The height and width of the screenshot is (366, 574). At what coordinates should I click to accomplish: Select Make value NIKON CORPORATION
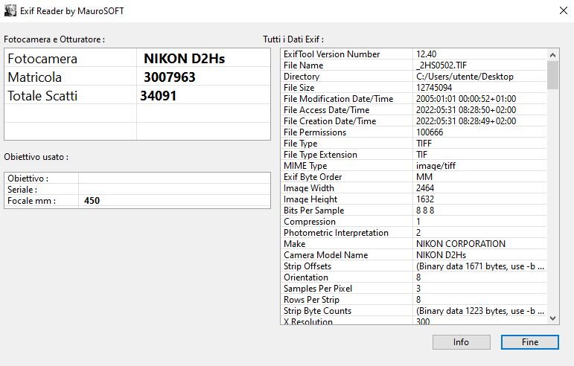click(x=461, y=244)
